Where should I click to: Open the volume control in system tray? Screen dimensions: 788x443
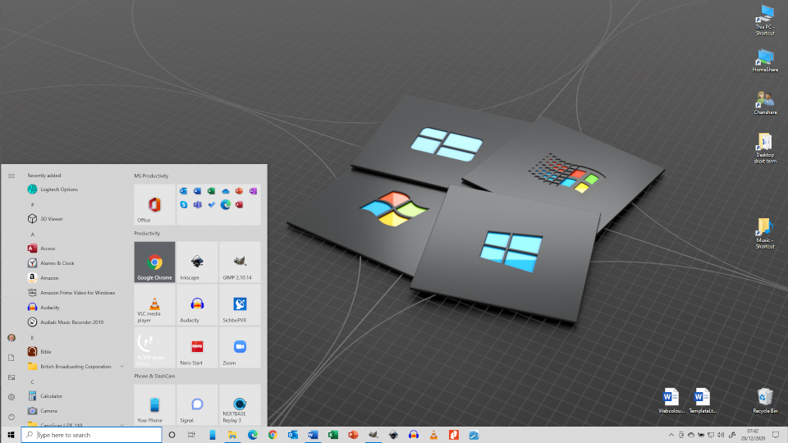[721, 435]
